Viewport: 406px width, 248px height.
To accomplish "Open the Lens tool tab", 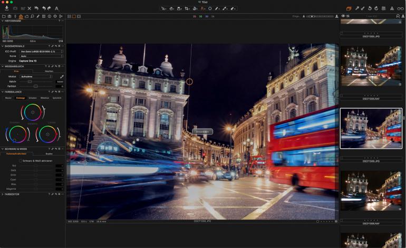I will pyautogui.click(x=15, y=16).
